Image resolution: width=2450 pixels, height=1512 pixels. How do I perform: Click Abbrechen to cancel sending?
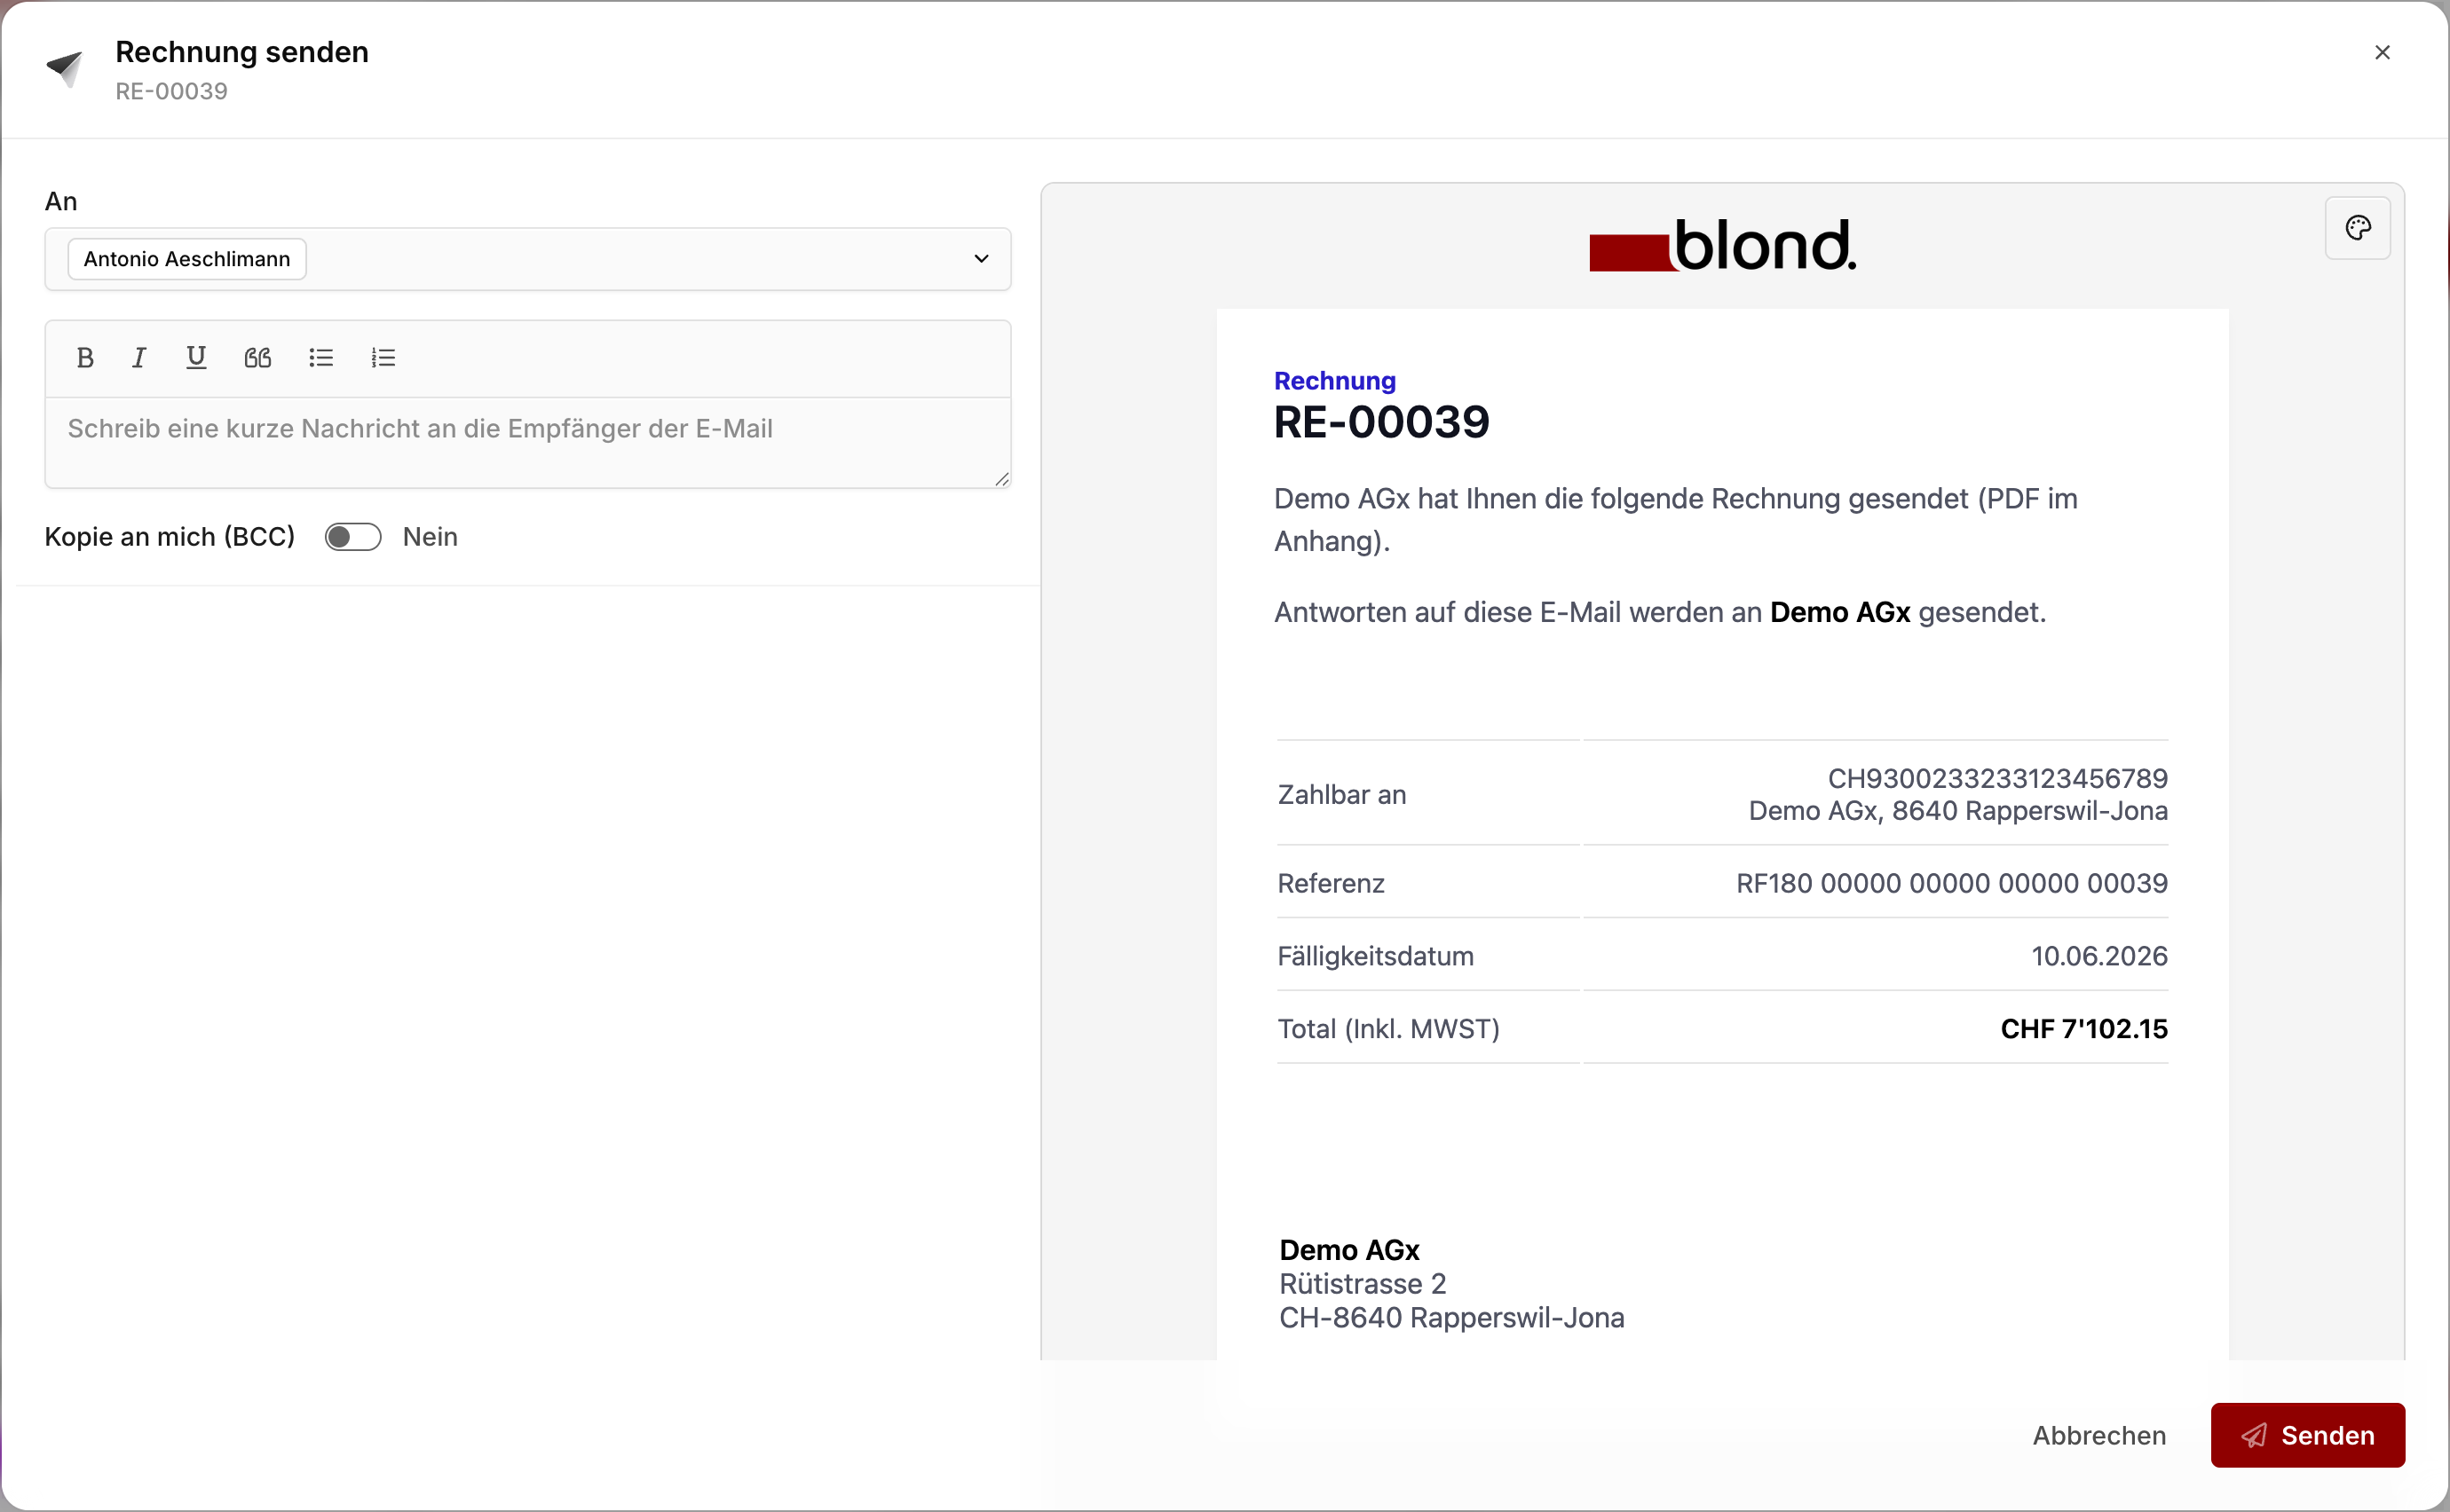tap(2098, 1435)
